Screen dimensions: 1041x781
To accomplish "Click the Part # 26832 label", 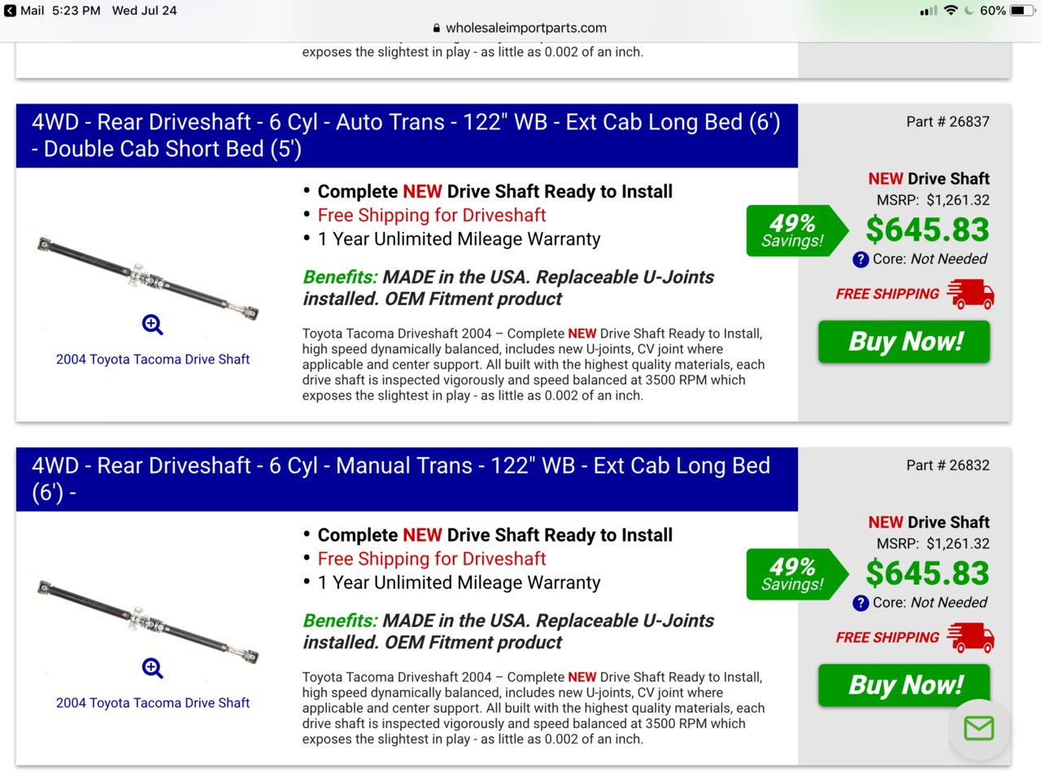I will coord(948,465).
